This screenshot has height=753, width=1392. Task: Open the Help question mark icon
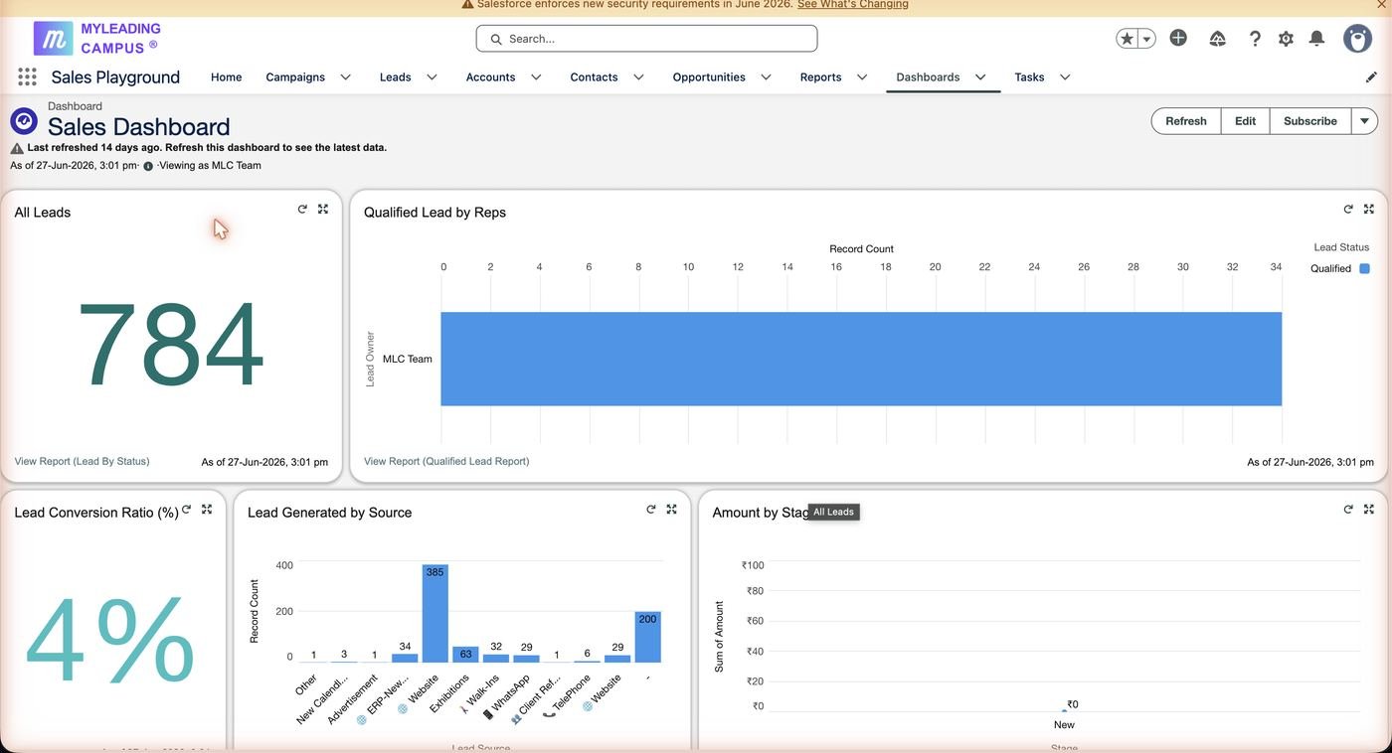[1255, 39]
